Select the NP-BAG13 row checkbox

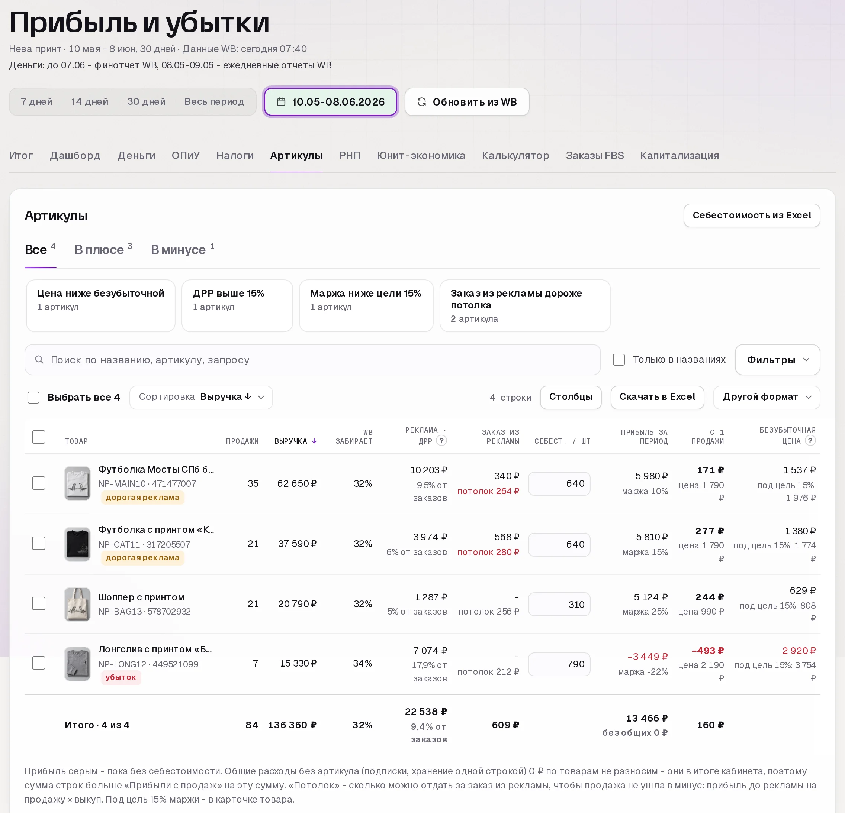pyautogui.click(x=39, y=603)
